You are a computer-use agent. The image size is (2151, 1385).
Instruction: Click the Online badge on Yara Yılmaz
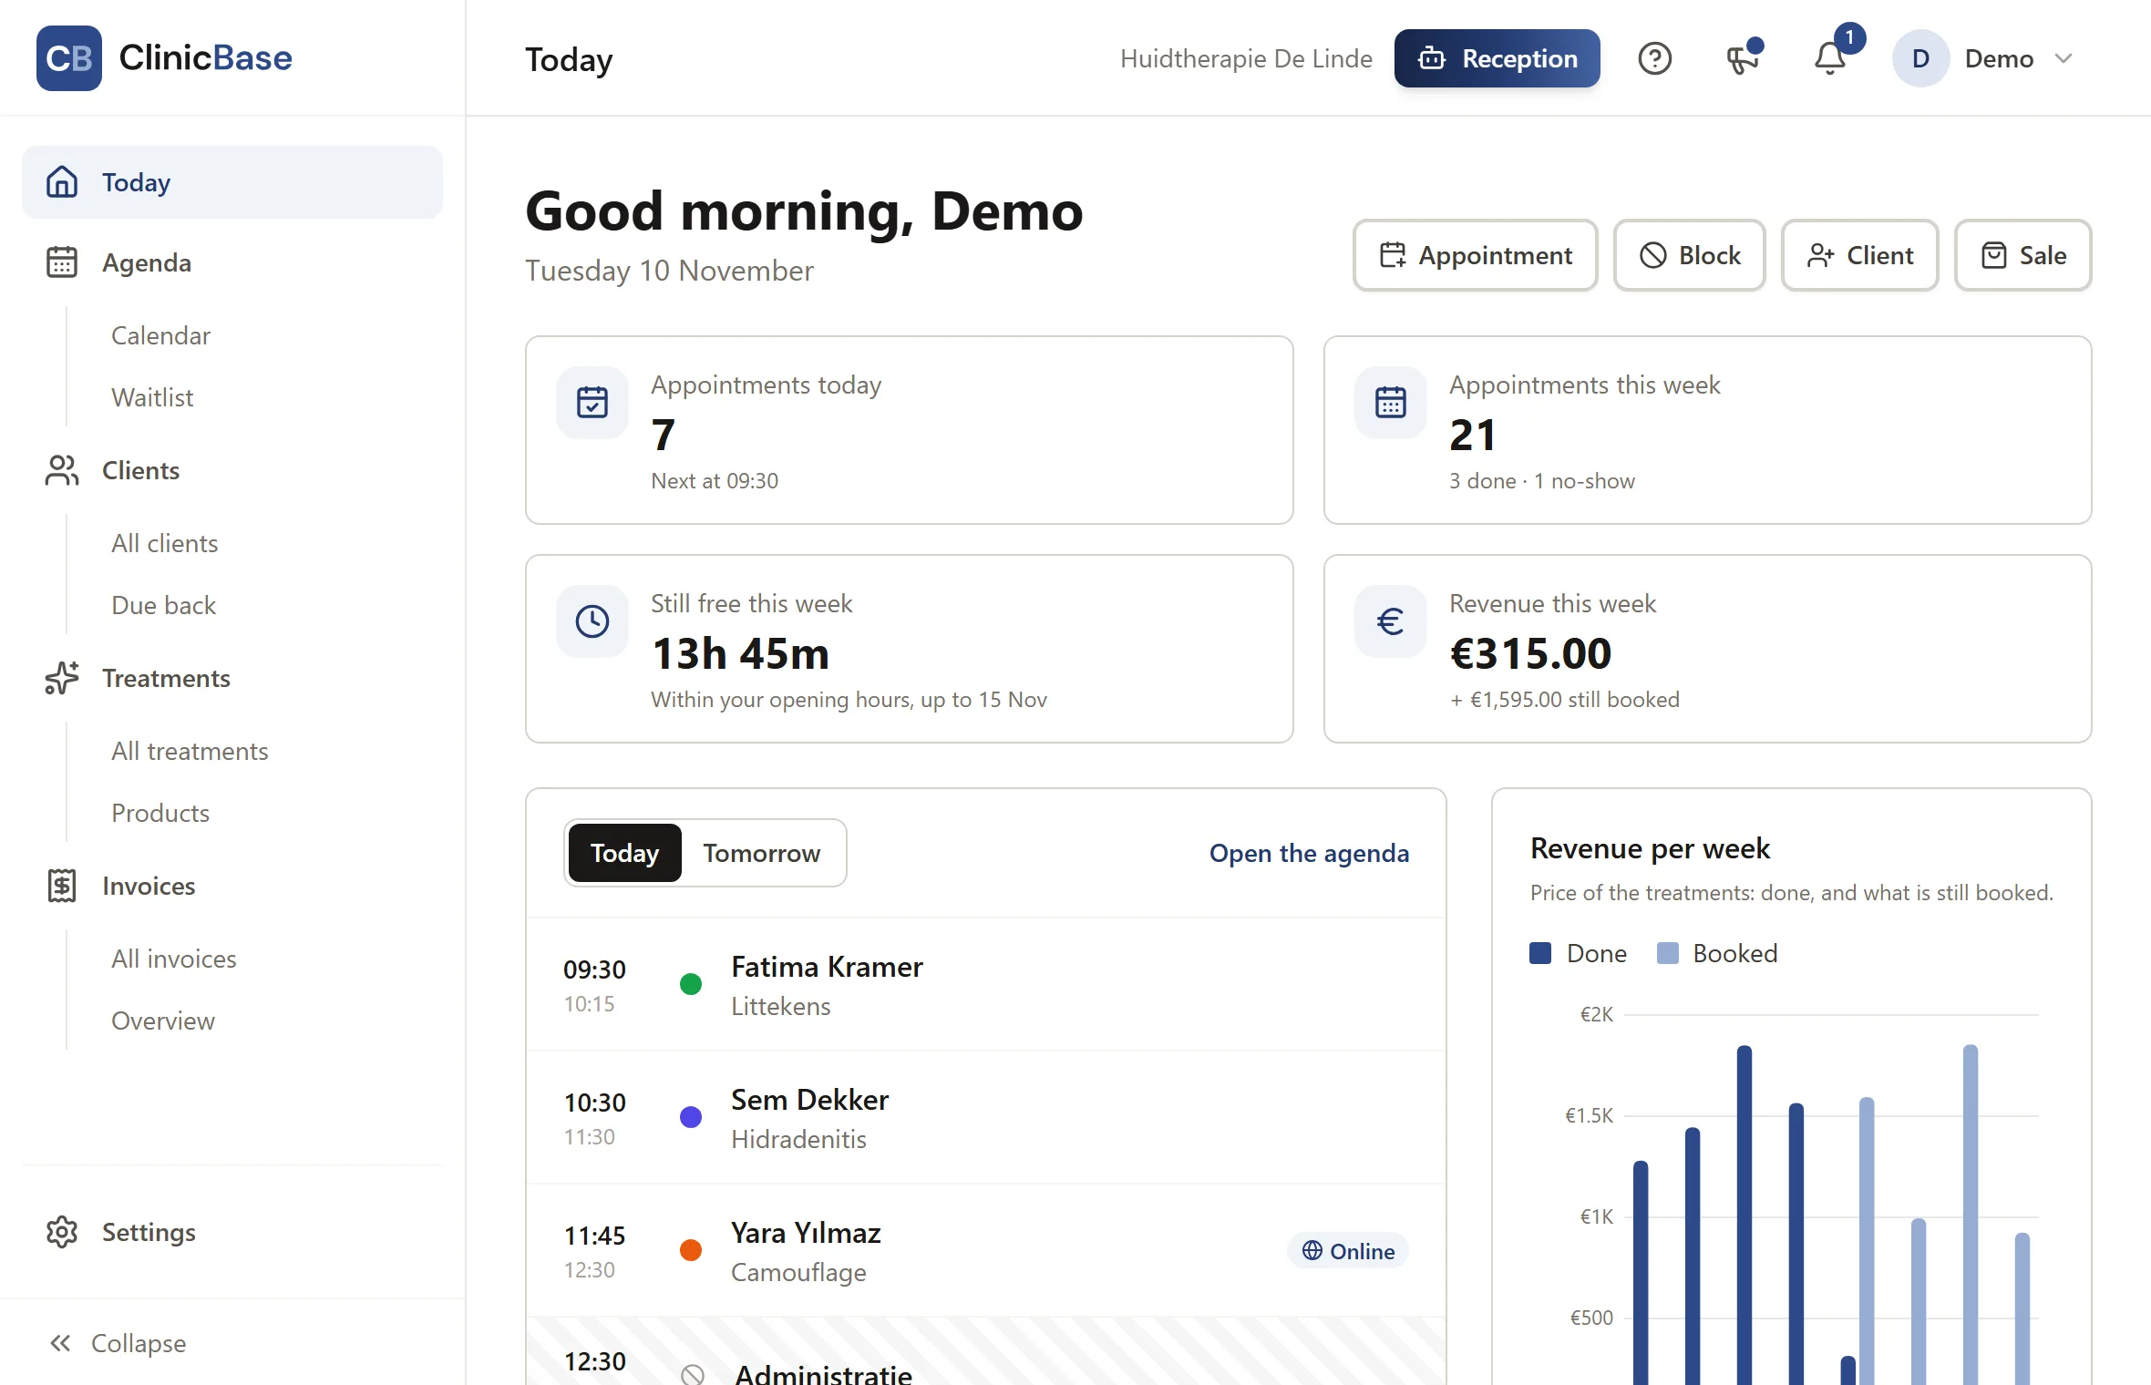click(1348, 1251)
